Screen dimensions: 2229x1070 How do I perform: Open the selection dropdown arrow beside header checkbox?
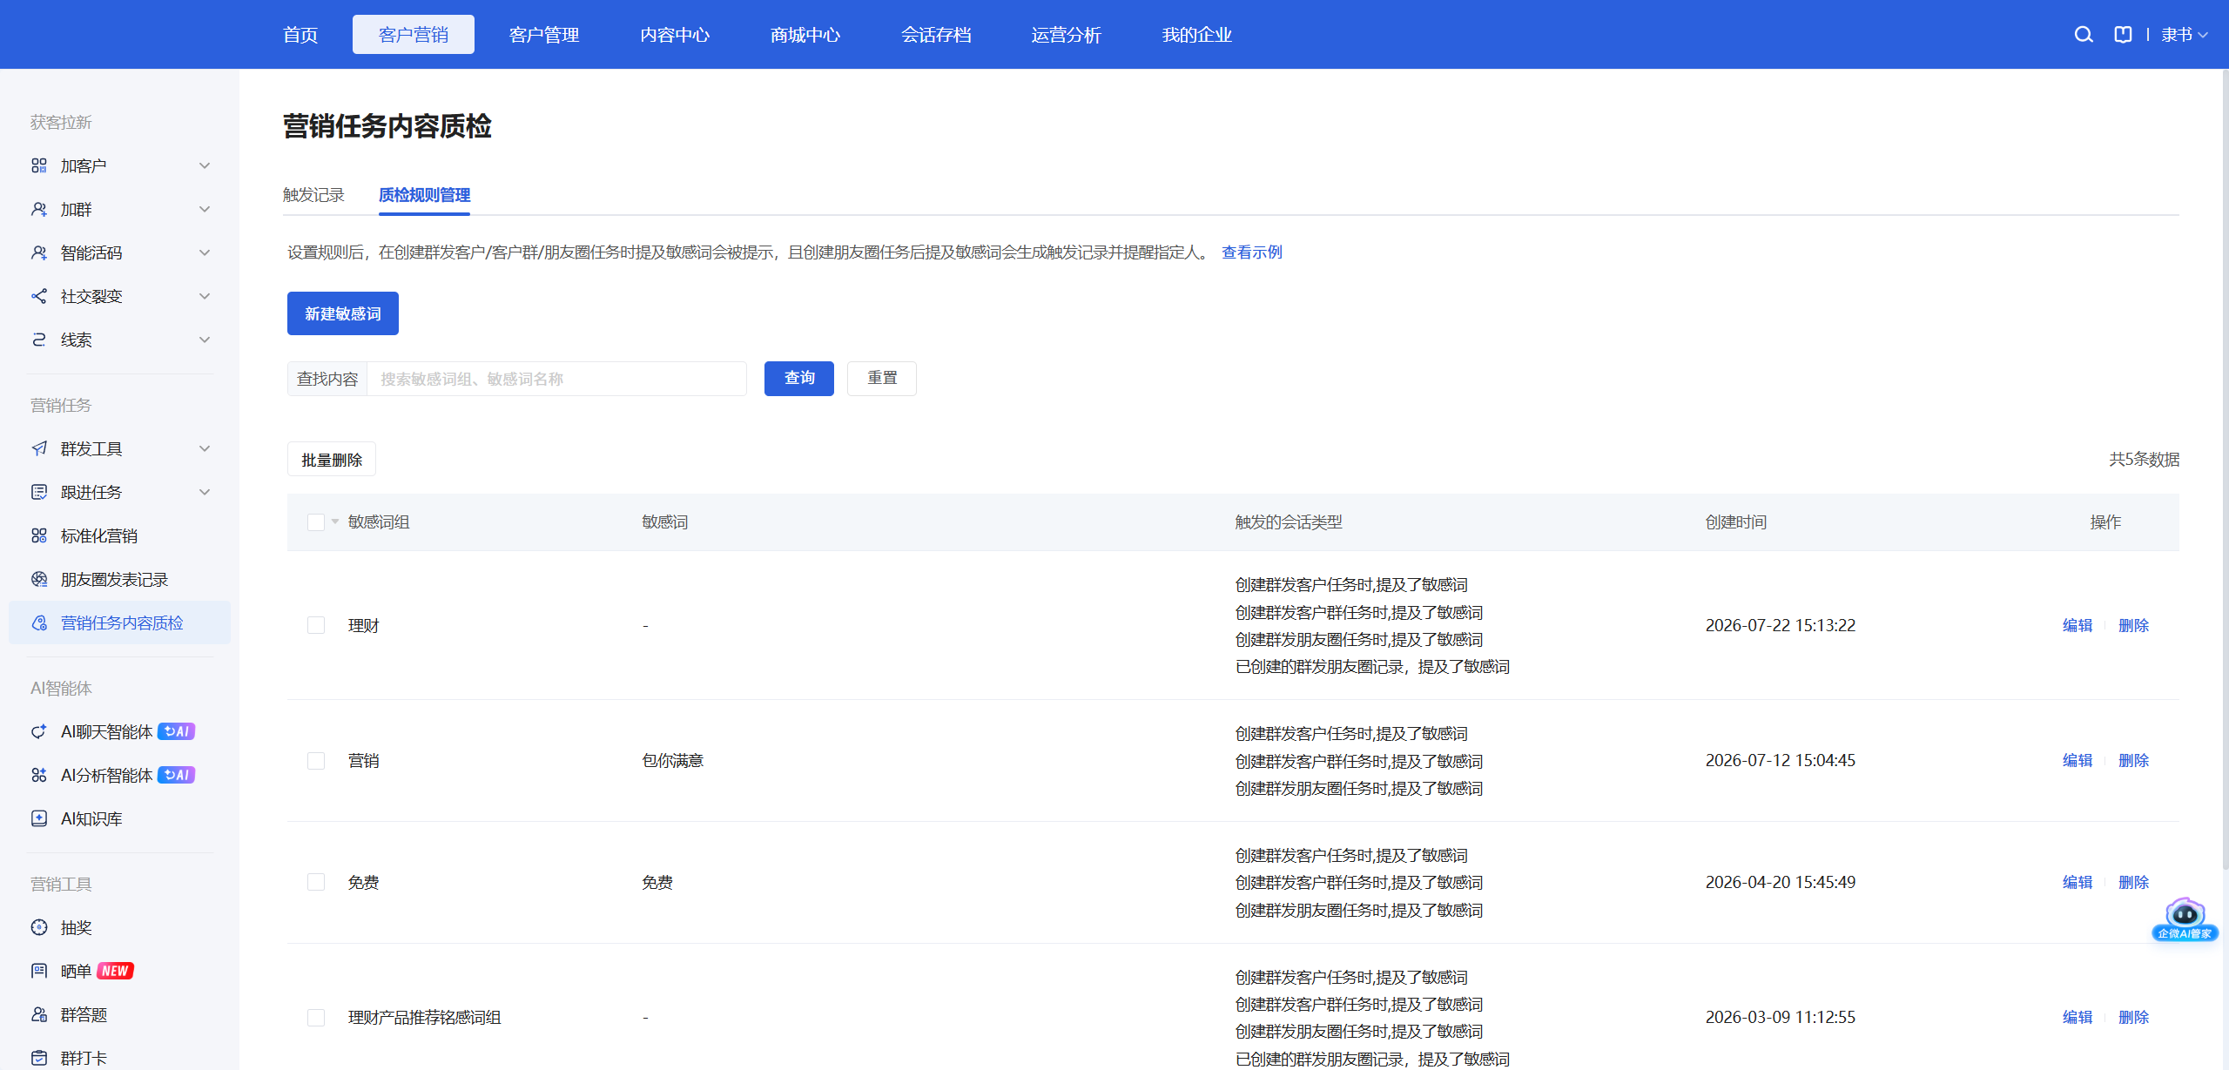[x=335, y=522]
